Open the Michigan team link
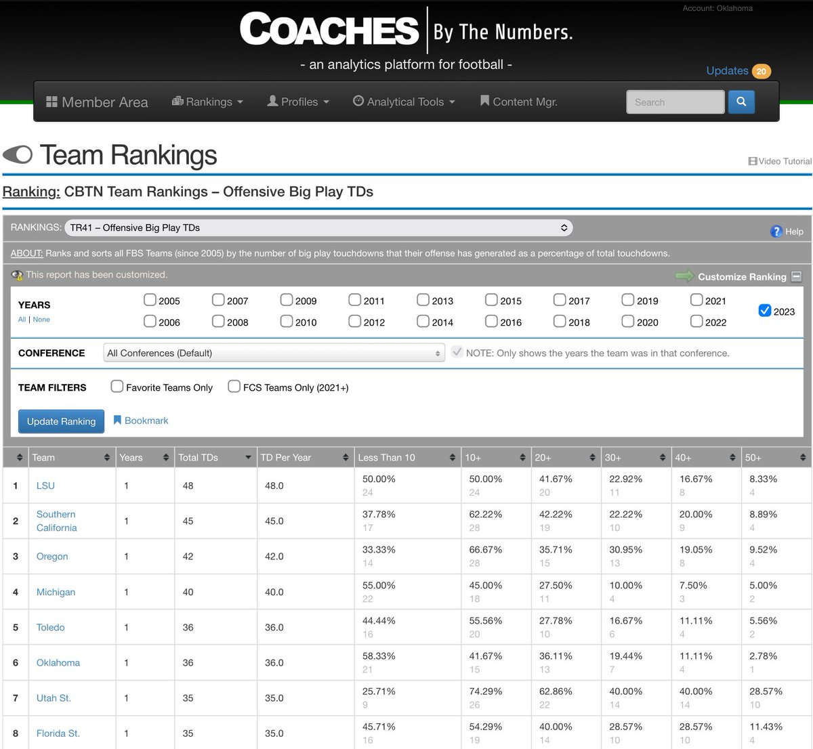 click(x=56, y=592)
